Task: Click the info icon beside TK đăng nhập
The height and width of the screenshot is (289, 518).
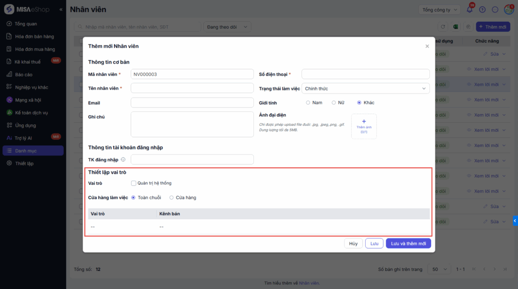Action: (123, 160)
